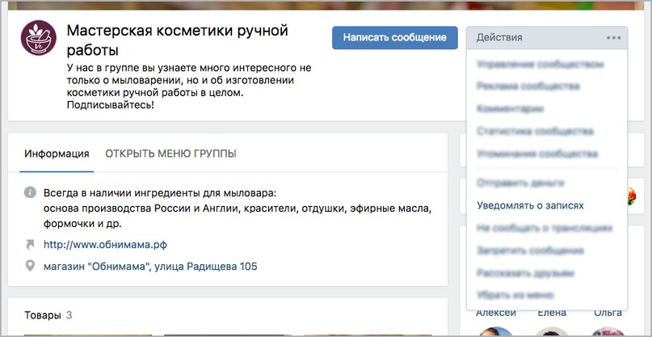The image size is (652, 337).
Task: Click the info icon beside the ingredients description
Action: (30, 192)
